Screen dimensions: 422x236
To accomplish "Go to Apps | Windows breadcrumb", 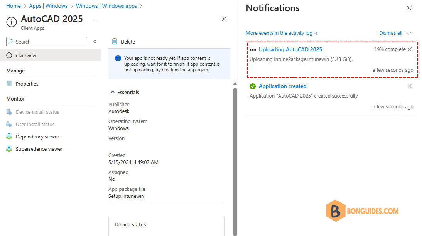I will point(48,6).
